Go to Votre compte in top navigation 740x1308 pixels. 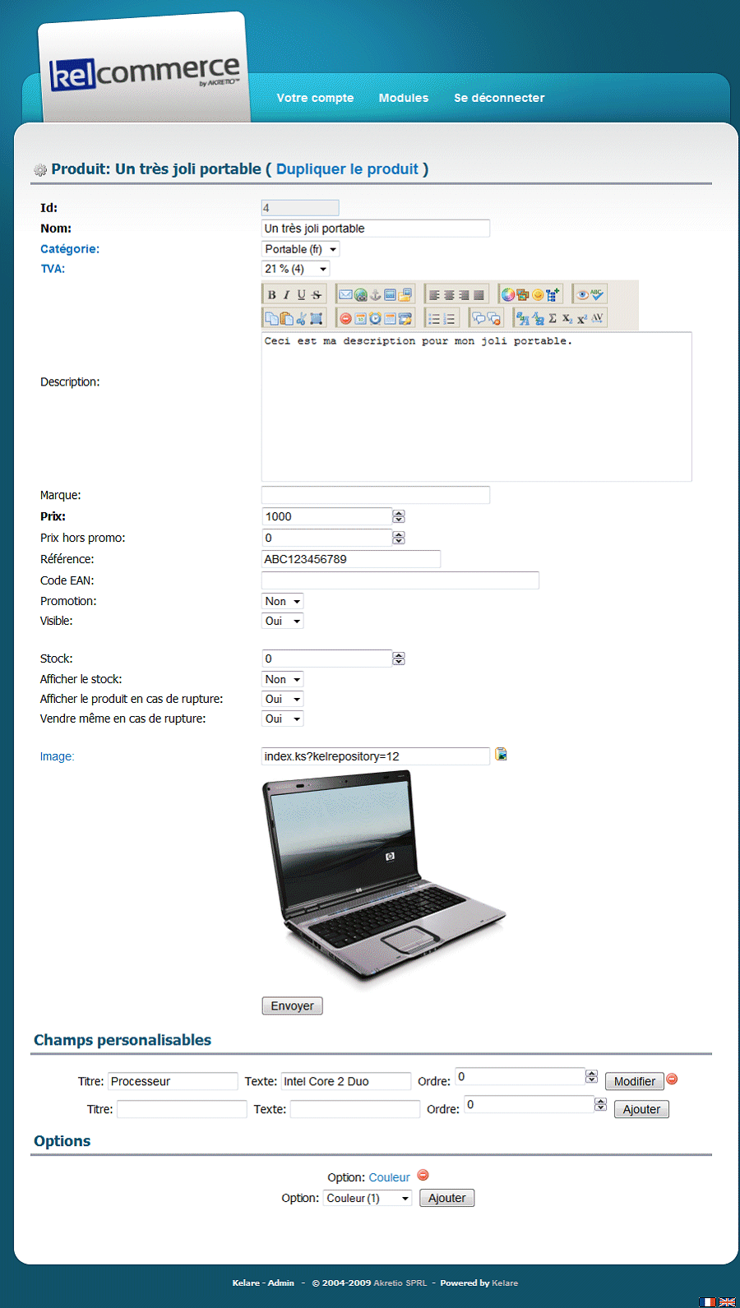coord(315,98)
